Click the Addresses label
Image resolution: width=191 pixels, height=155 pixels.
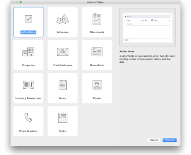[x=63, y=32]
